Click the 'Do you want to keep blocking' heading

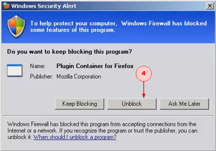(69, 52)
